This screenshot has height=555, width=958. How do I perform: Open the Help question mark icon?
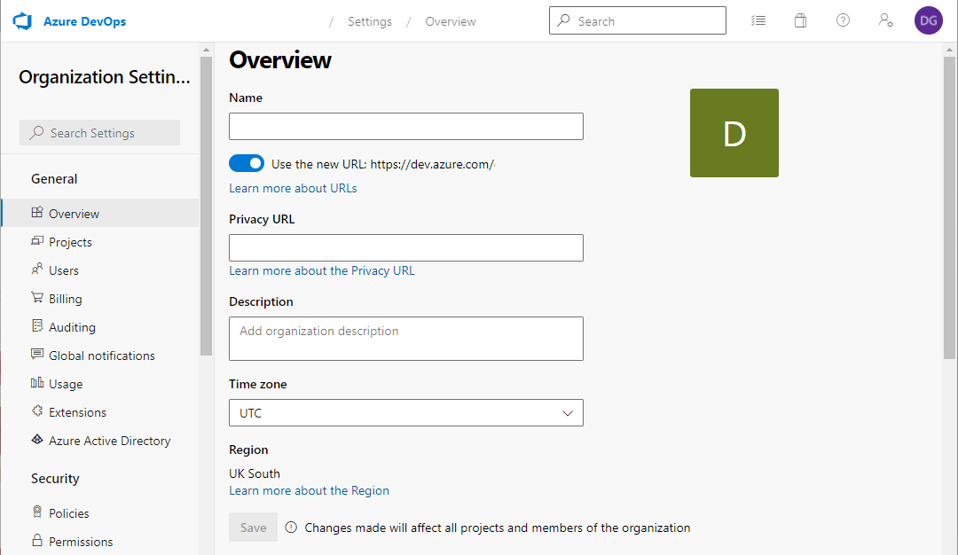pyautogui.click(x=844, y=20)
